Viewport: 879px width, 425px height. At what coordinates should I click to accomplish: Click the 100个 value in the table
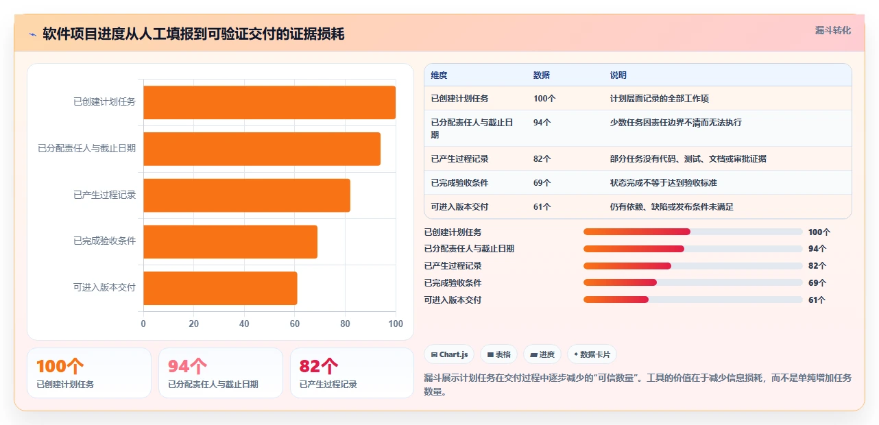pyautogui.click(x=544, y=99)
